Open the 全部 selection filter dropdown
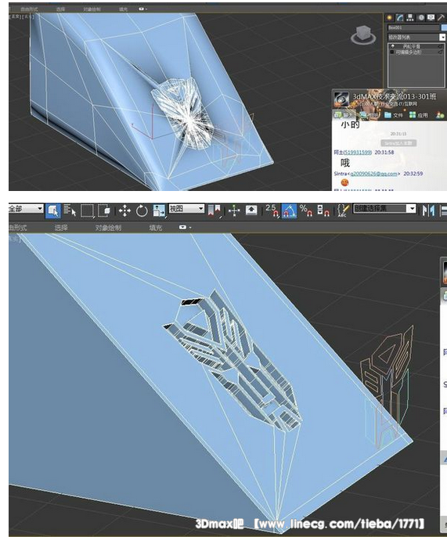 pos(26,208)
